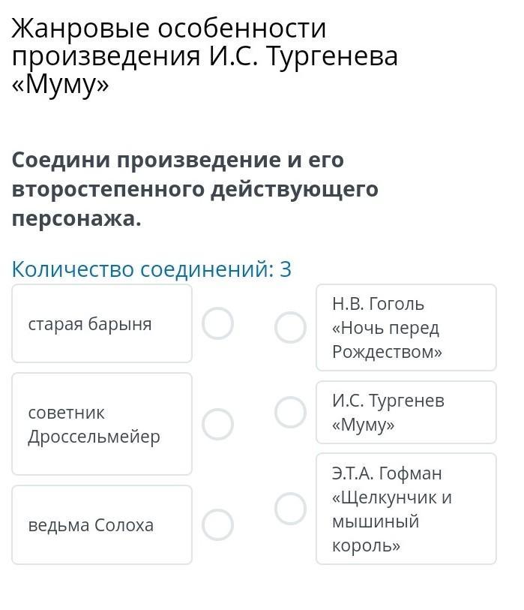Image resolution: width=524 pixels, height=610 pixels.
Task: Click the word «персонажа» in the instruction
Action: [76, 219]
